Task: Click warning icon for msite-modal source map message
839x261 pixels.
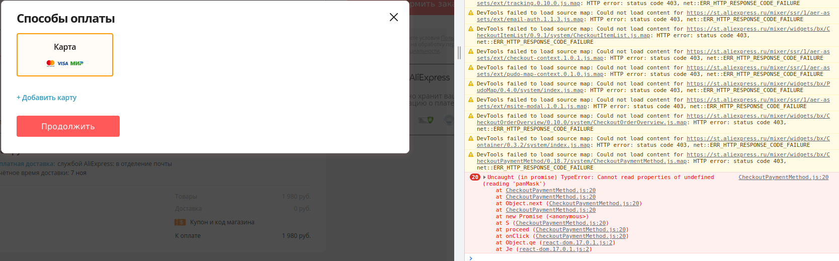Action: point(471,100)
